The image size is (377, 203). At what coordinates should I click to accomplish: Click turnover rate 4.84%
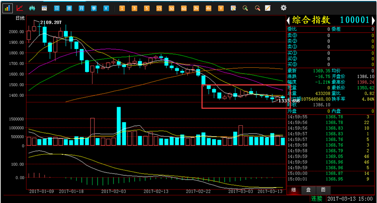click(368, 99)
